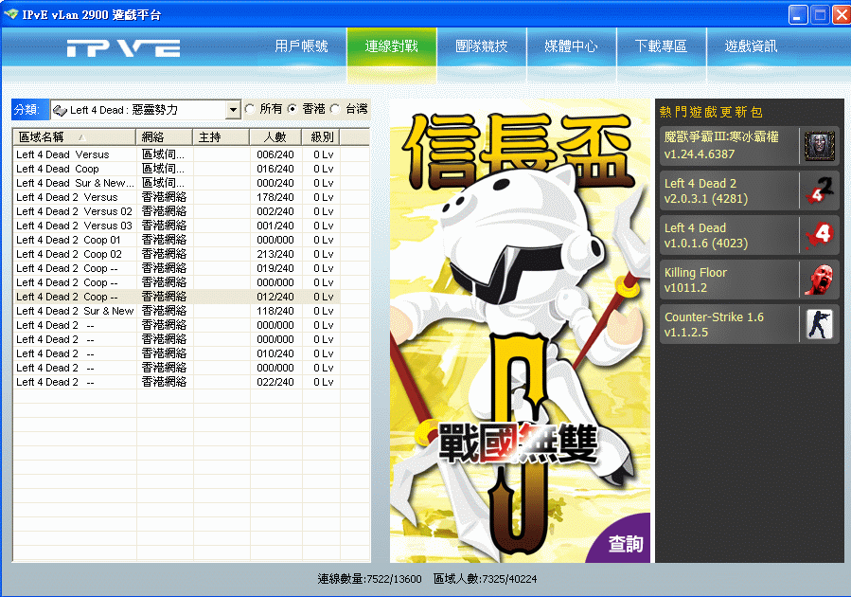Select the 香港 region radio button

point(293,109)
